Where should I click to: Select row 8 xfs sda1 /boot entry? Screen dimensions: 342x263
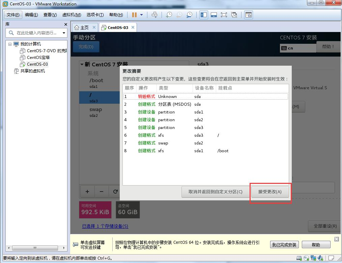point(206,151)
